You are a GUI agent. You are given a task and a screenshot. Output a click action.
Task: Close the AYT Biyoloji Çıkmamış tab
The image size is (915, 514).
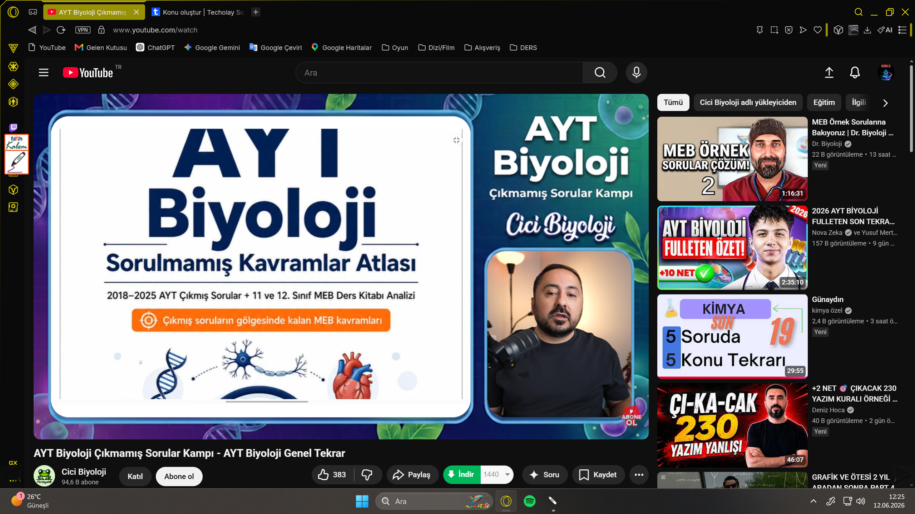[137, 12]
